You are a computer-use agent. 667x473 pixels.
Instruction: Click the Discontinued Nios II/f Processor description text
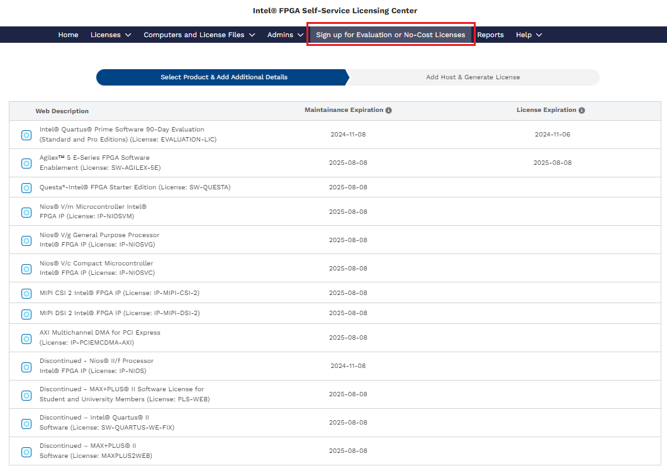click(x=96, y=366)
